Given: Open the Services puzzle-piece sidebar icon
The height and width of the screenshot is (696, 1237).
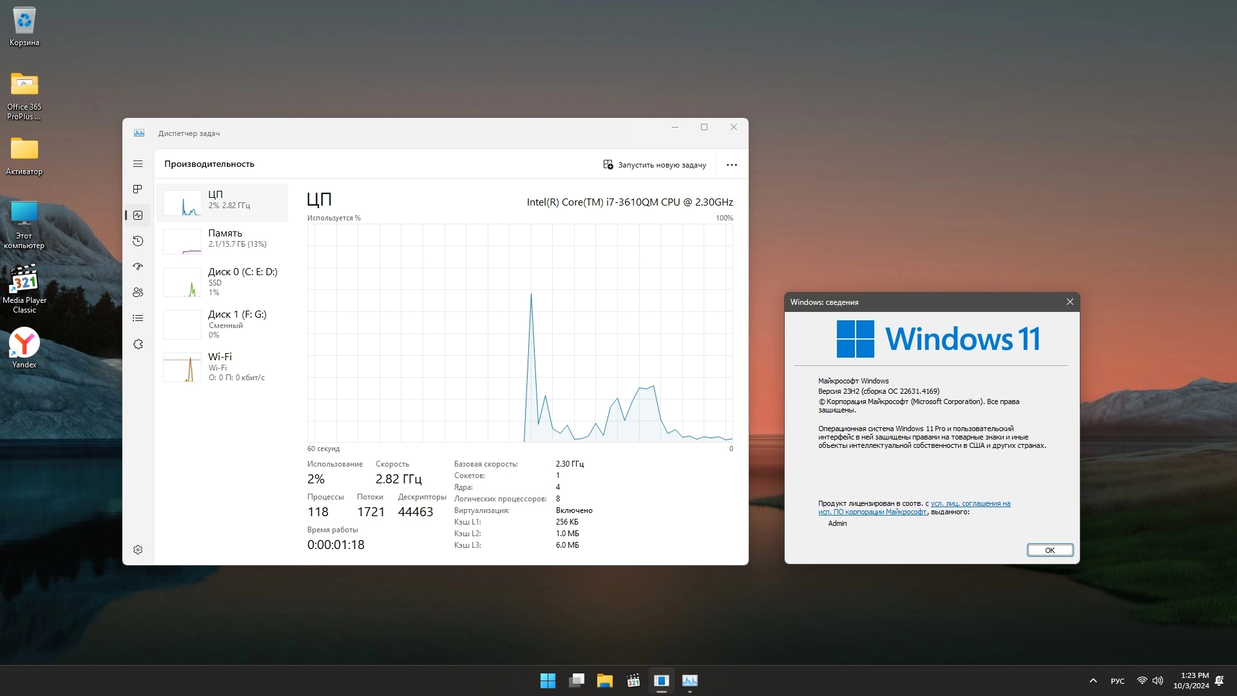Looking at the screenshot, I should (138, 344).
